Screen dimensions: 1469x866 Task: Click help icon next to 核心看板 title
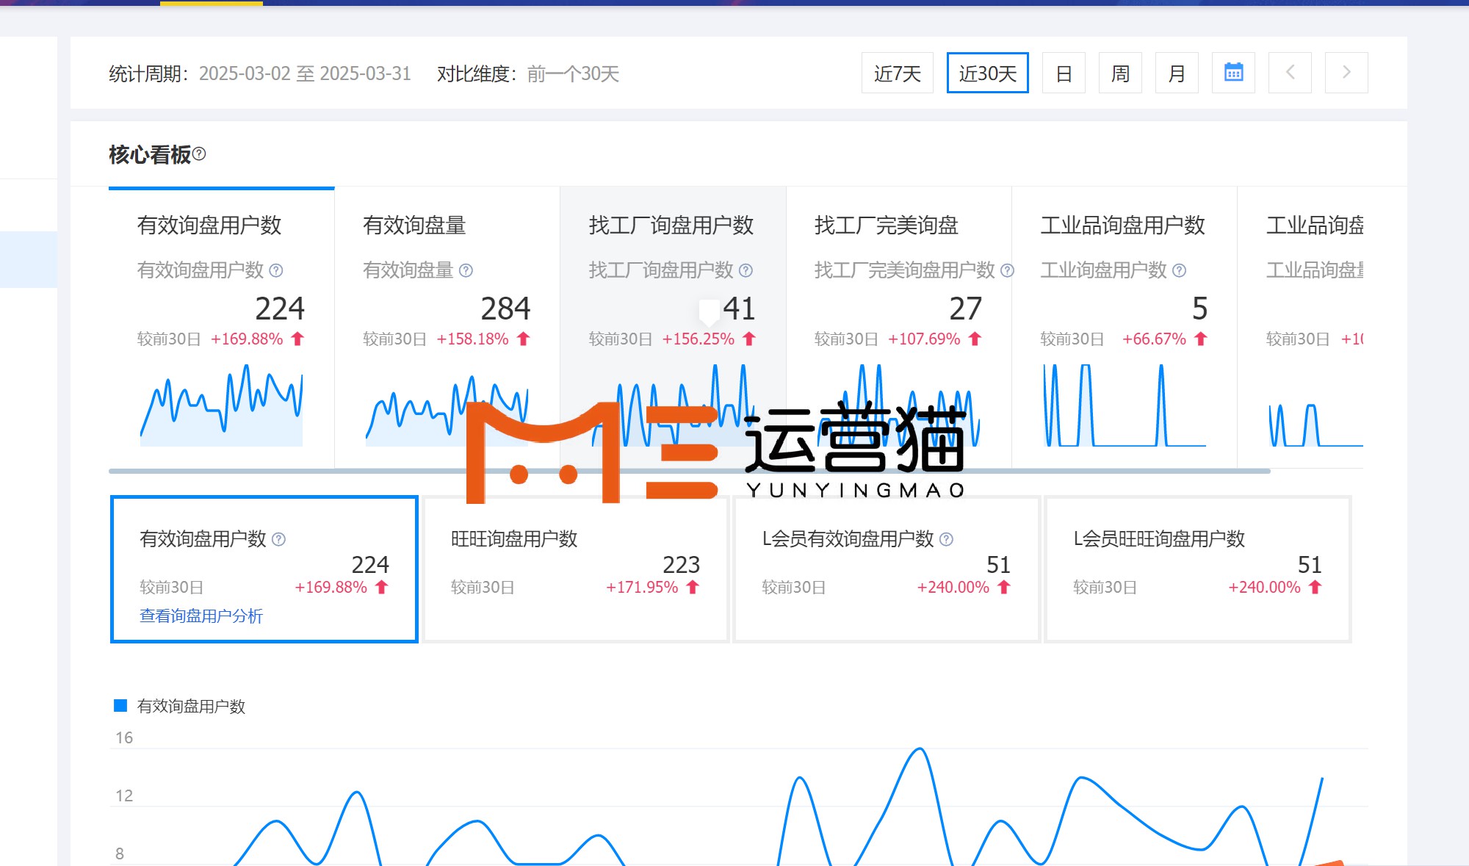pos(200,154)
